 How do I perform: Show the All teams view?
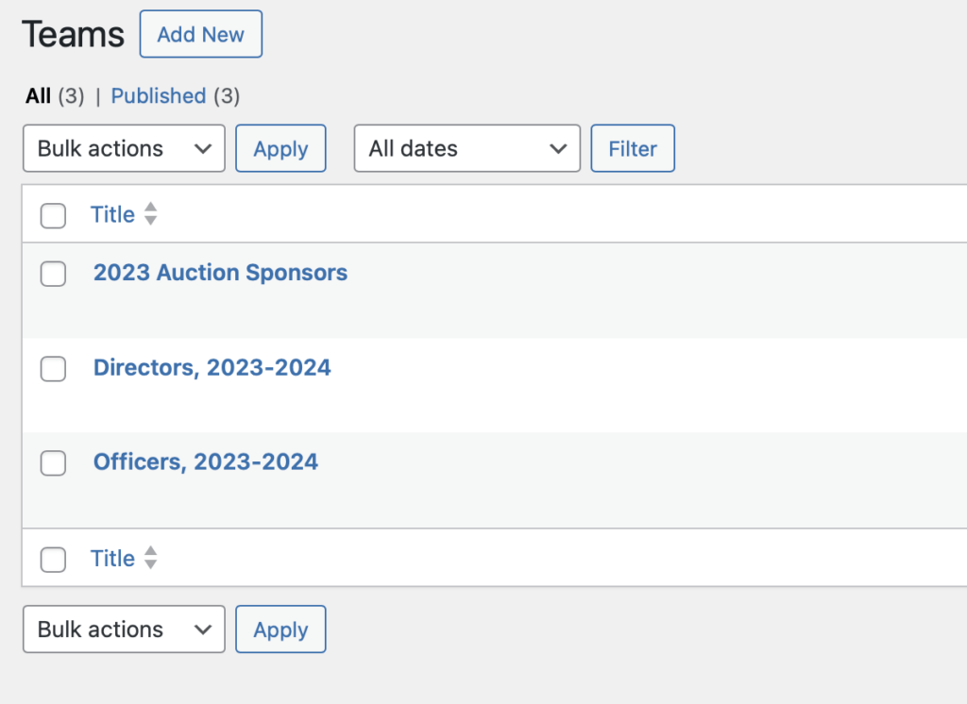39,96
